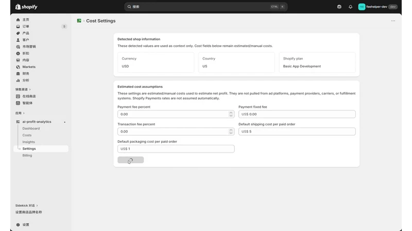Open the Orders inbox icon
Viewport: 412px width, 231px height.
point(18,27)
